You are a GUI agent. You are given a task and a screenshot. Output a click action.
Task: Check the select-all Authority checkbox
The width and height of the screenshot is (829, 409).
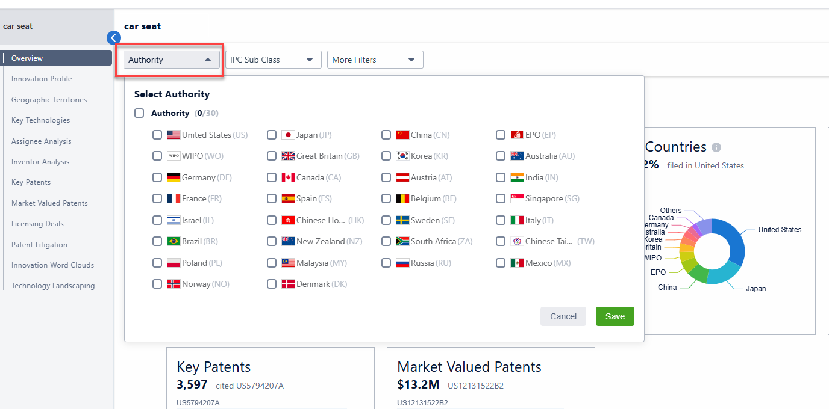pyautogui.click(x=139, y=113)
